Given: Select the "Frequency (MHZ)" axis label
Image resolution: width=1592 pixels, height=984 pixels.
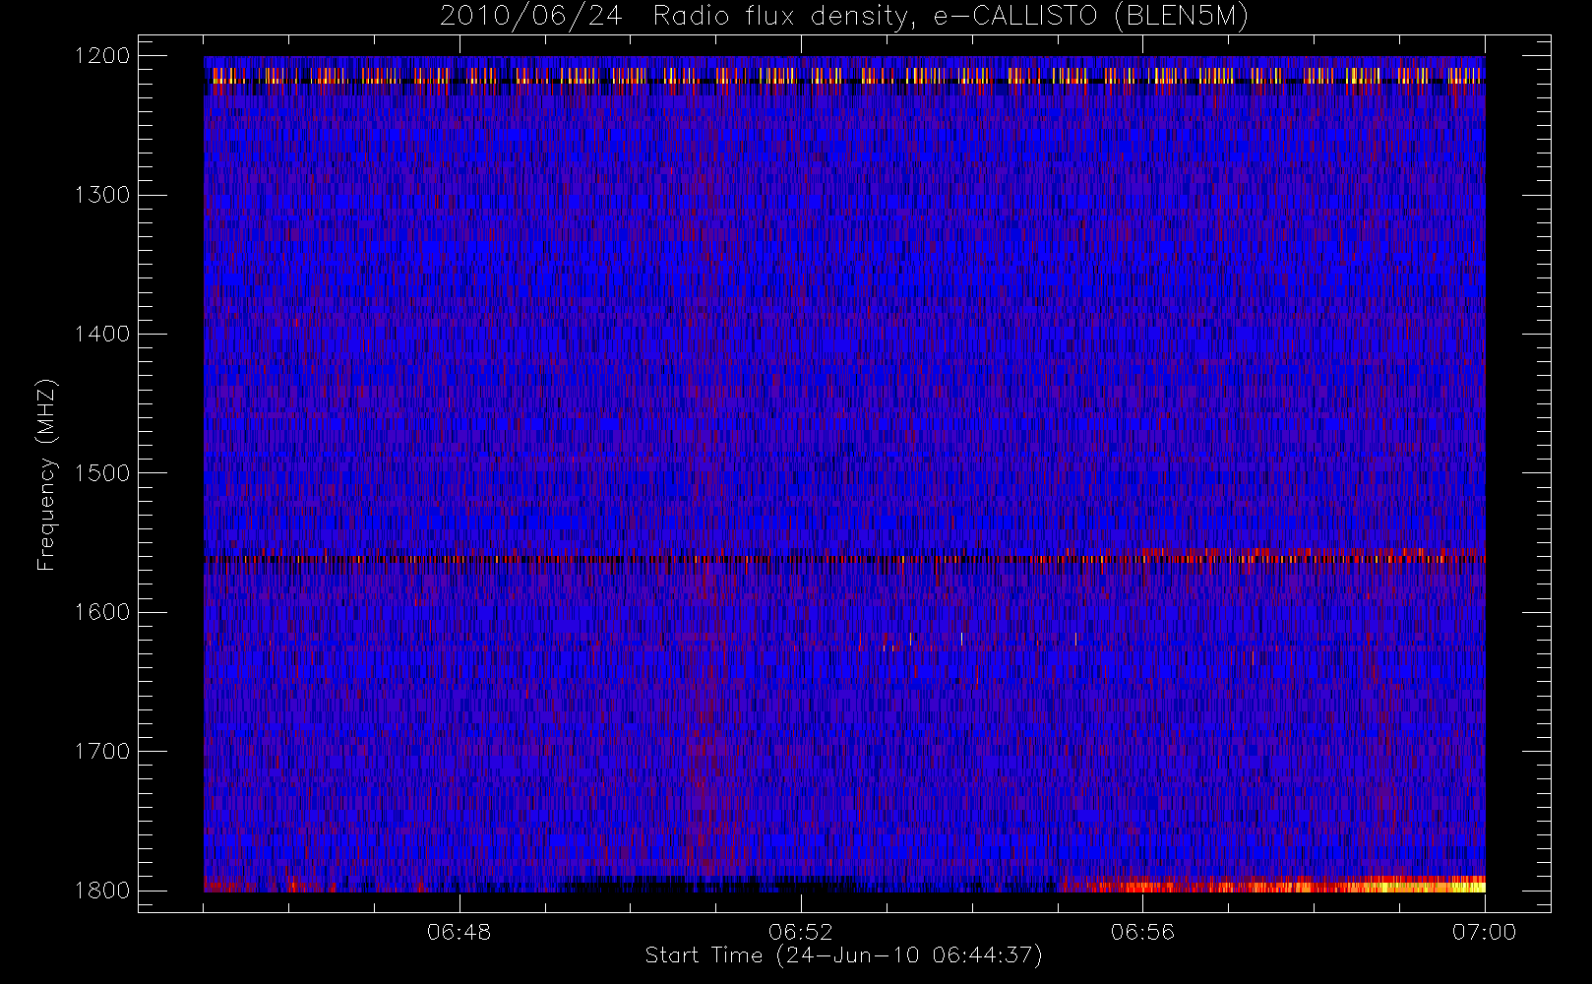Looking at the screenshot, I should coord(45,474).
